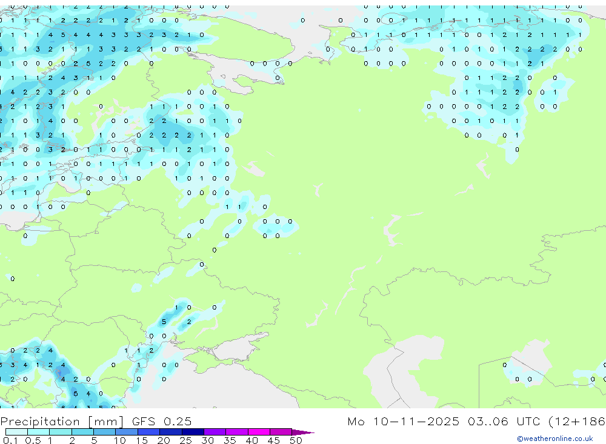Pick the 40–45 mm magenta legend swatch

click(259, 432)
